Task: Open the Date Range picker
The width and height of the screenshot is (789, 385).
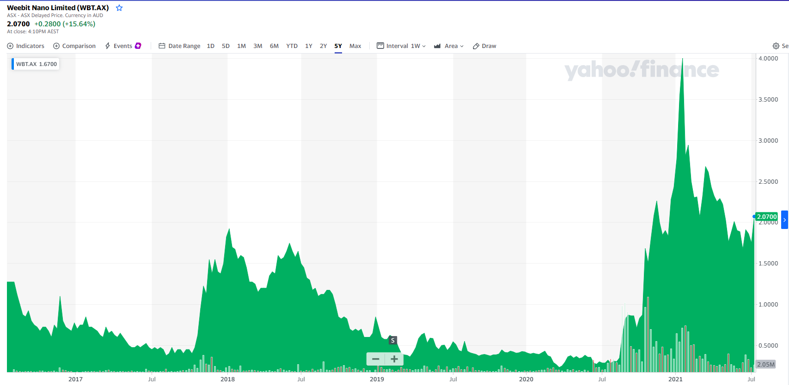Action: (x=179, y=46)
